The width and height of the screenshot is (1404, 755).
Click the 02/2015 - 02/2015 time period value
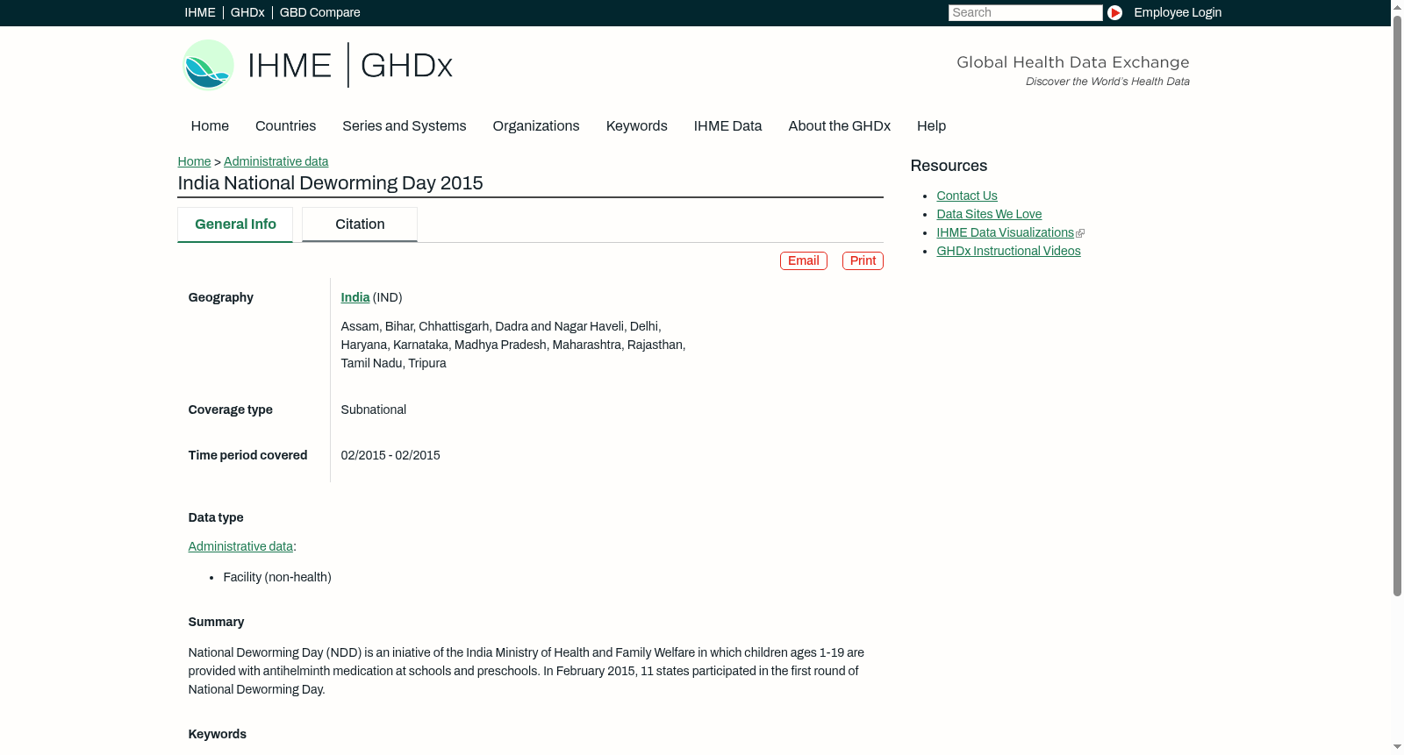pos(390,455)
